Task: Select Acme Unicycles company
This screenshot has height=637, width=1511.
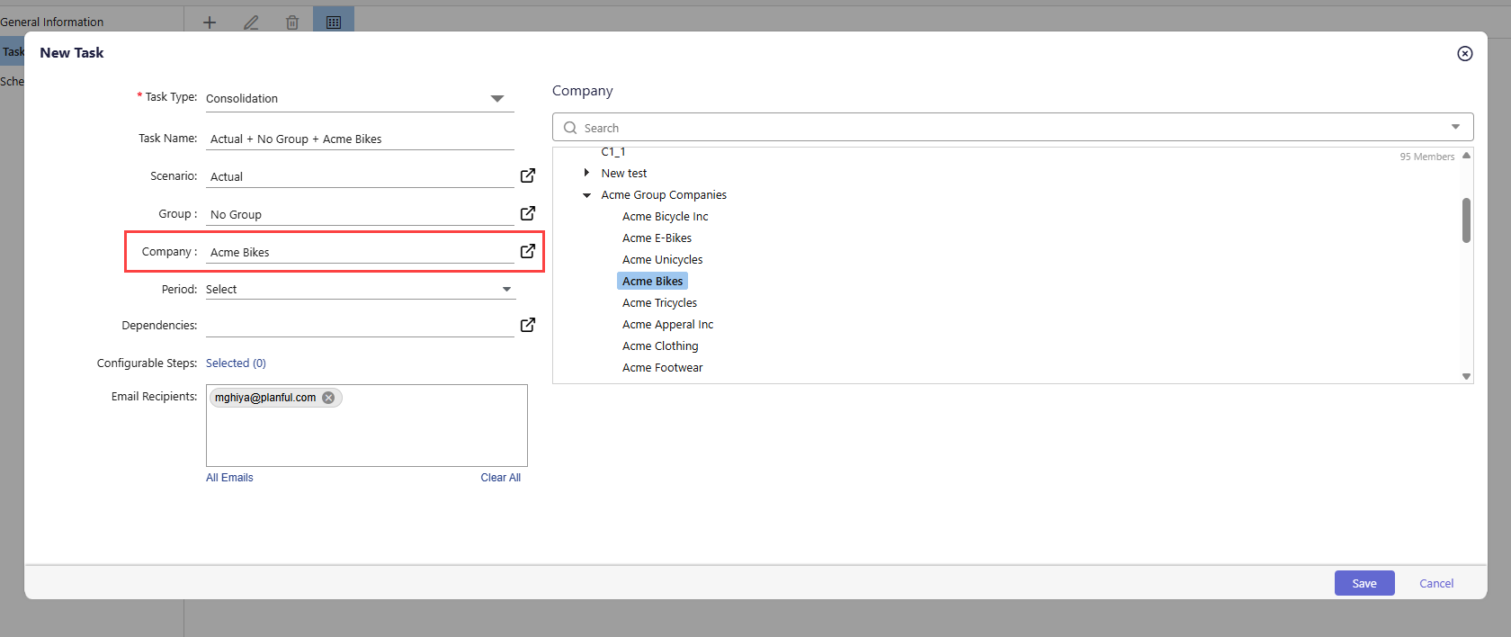Action: (x=663, y=260)
